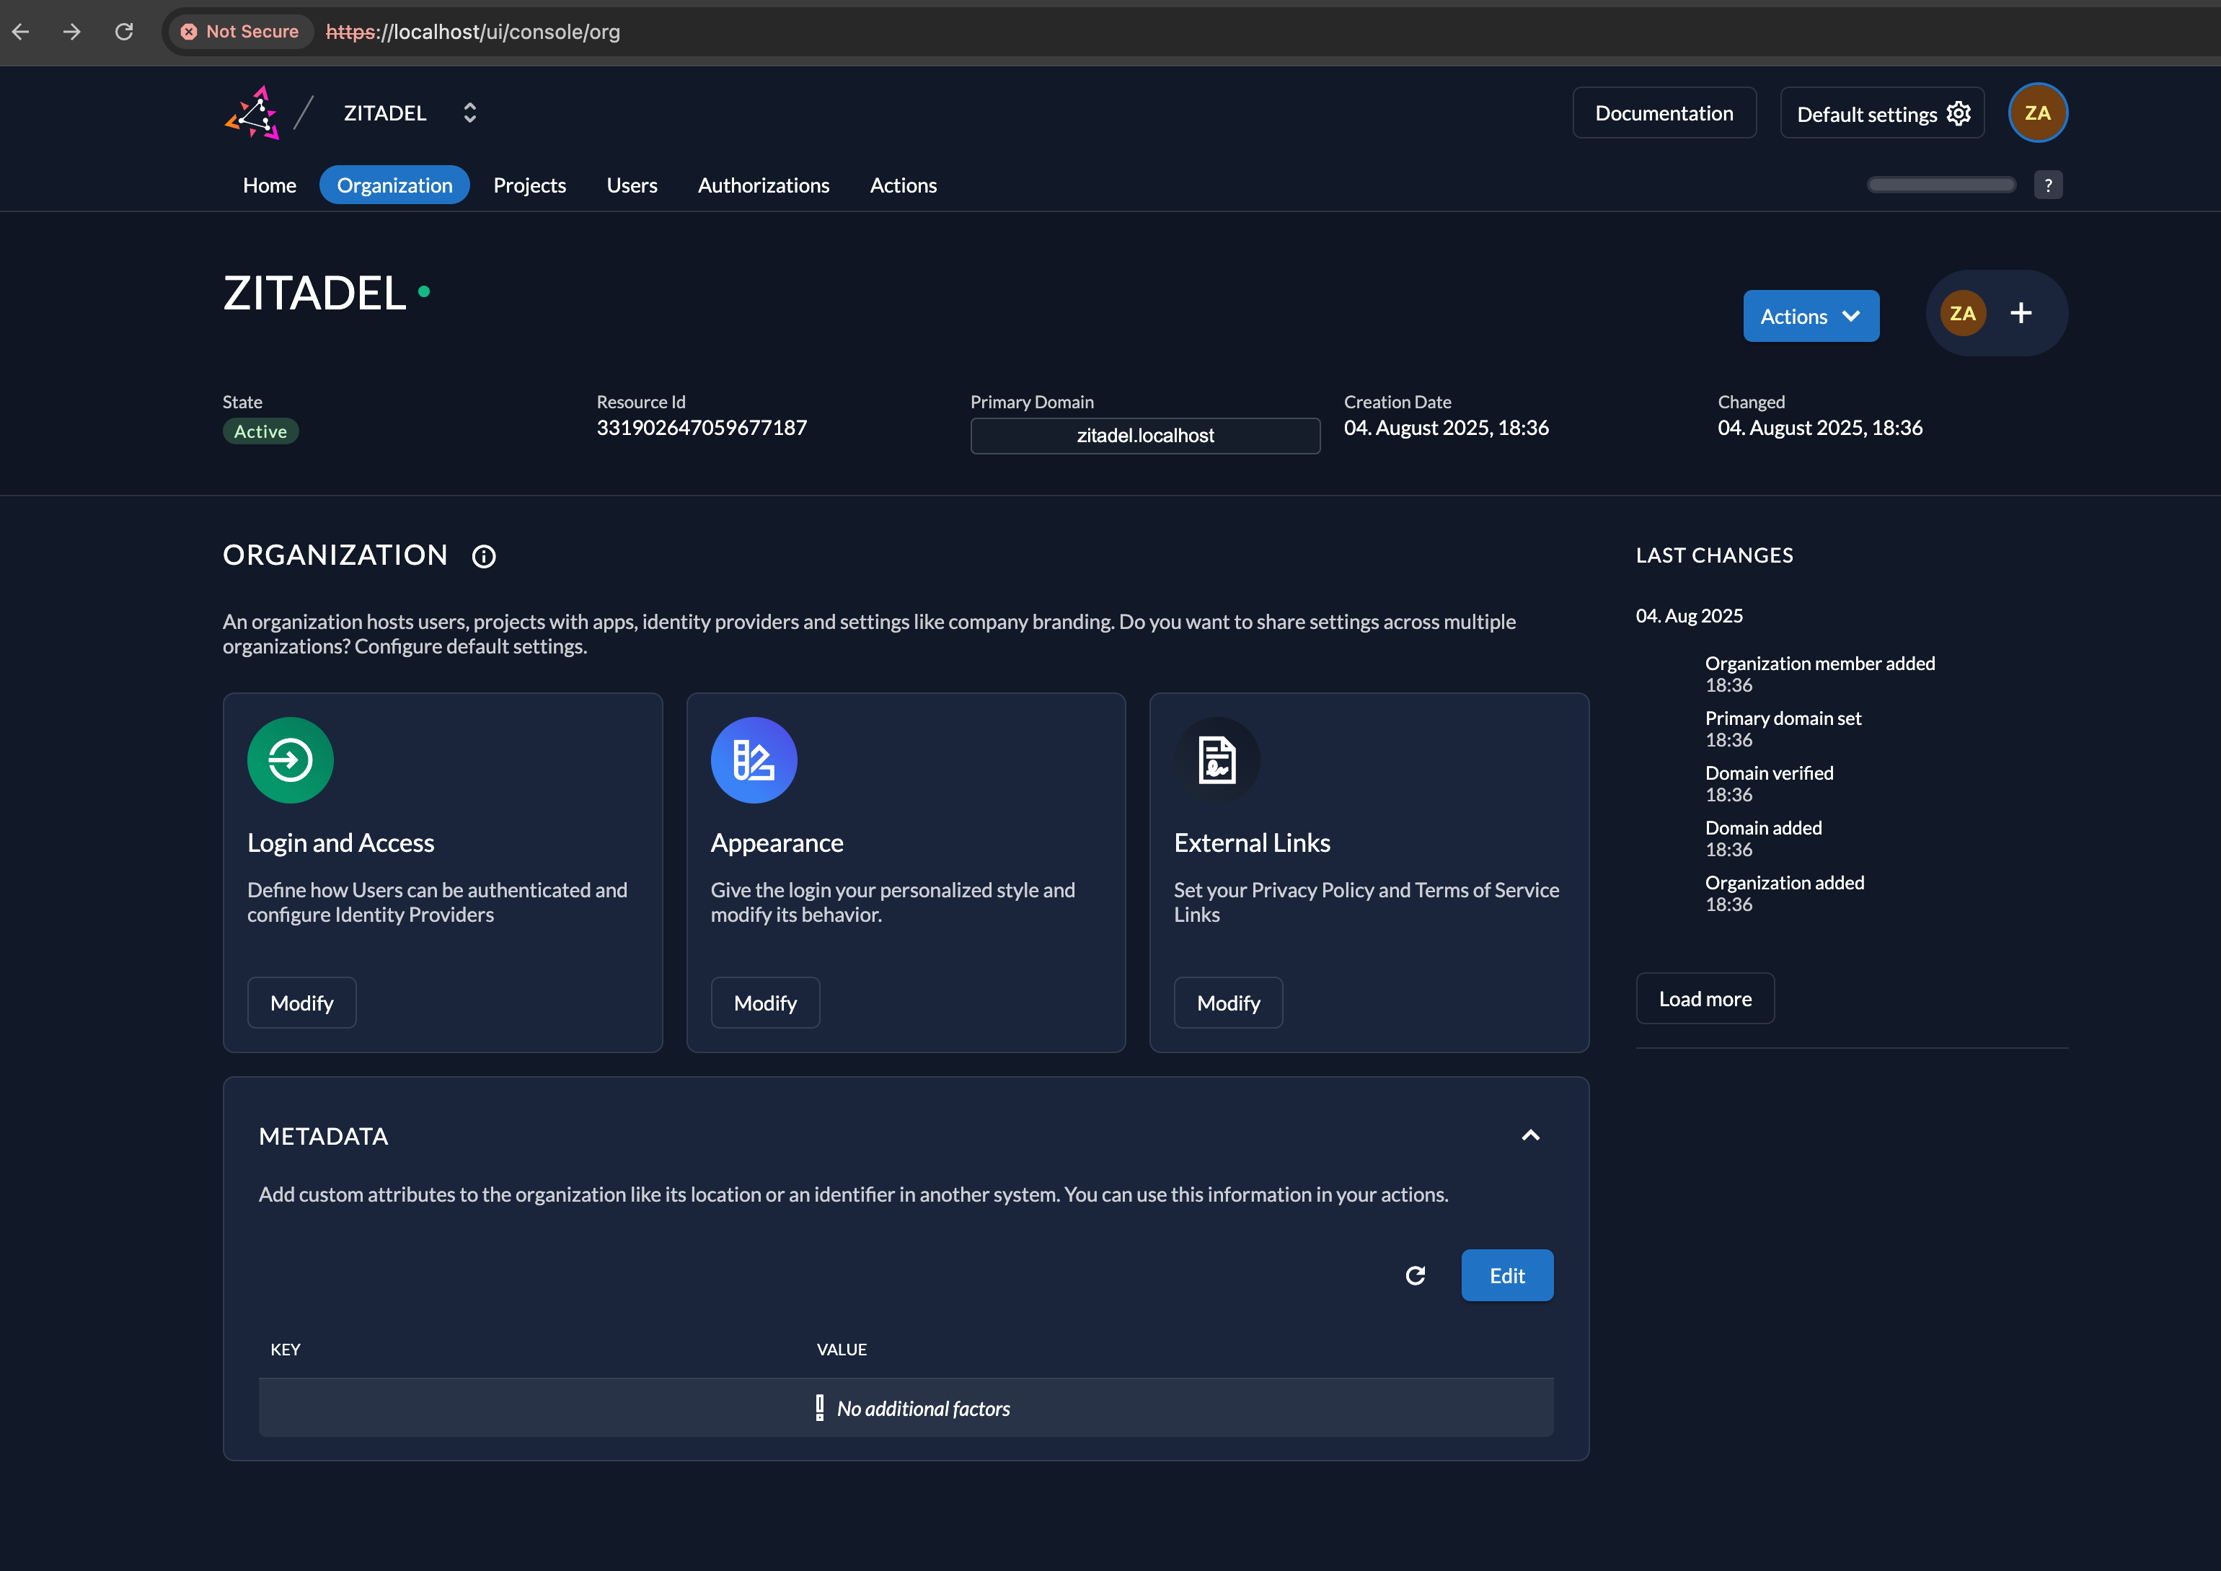
Task: Click the LAST CHANGES heading
Action: (1714, 555)
